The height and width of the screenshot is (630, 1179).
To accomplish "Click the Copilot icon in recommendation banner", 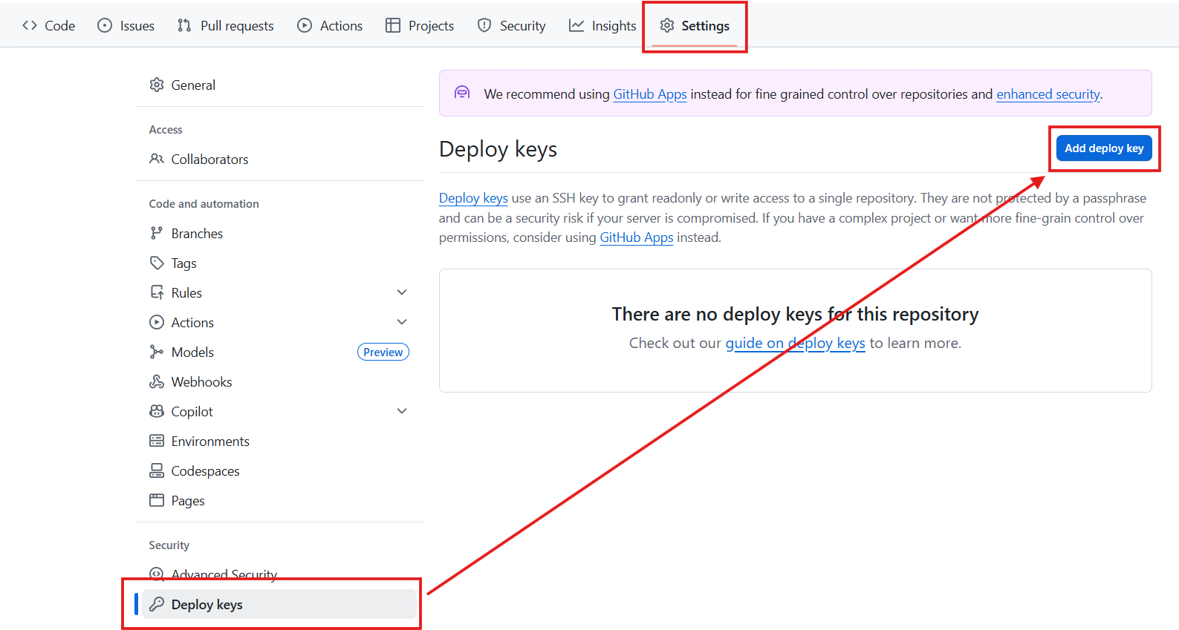I will 462,93.
